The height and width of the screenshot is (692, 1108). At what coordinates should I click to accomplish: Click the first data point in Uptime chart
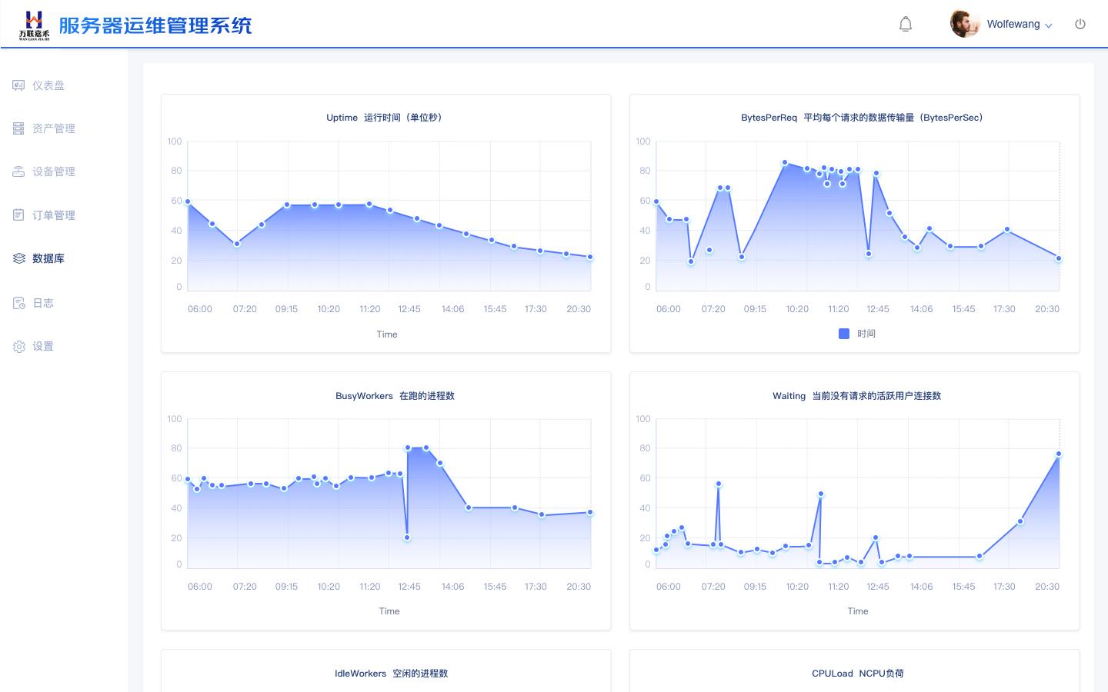point(188,202)
